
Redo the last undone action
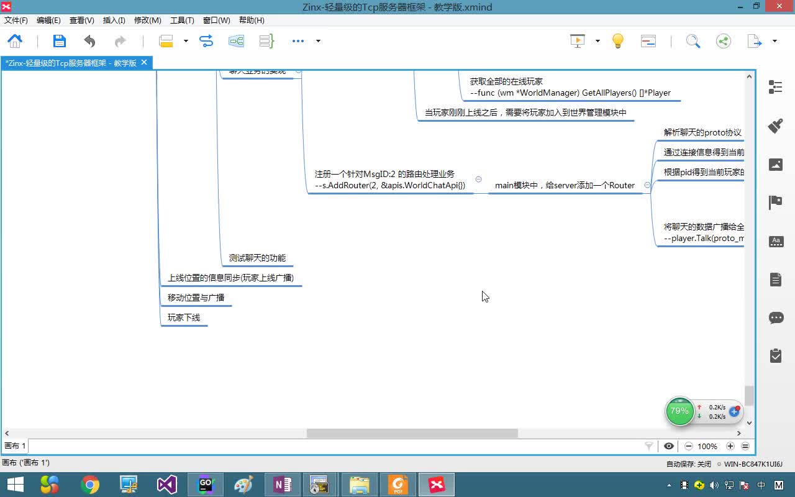point(120,41)
